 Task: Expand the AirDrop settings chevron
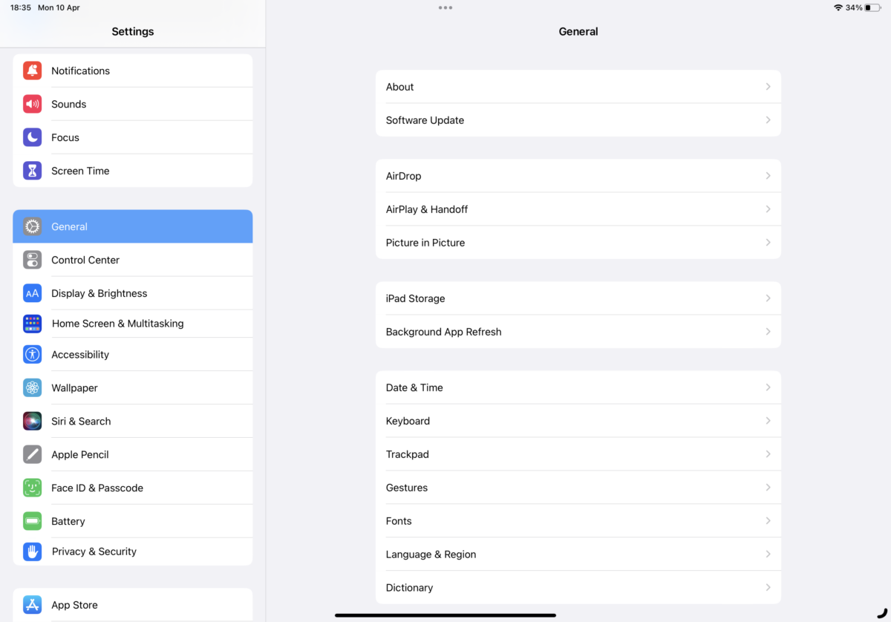[x=768, y=175]
